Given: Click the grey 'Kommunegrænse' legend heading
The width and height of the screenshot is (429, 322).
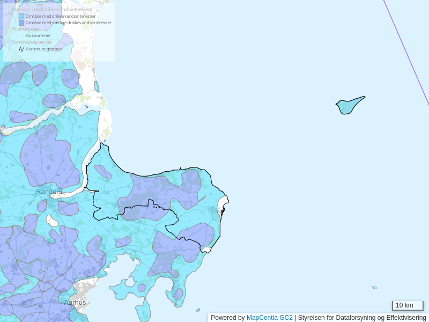Looking at the screenshot, I should tap(31, 42).
